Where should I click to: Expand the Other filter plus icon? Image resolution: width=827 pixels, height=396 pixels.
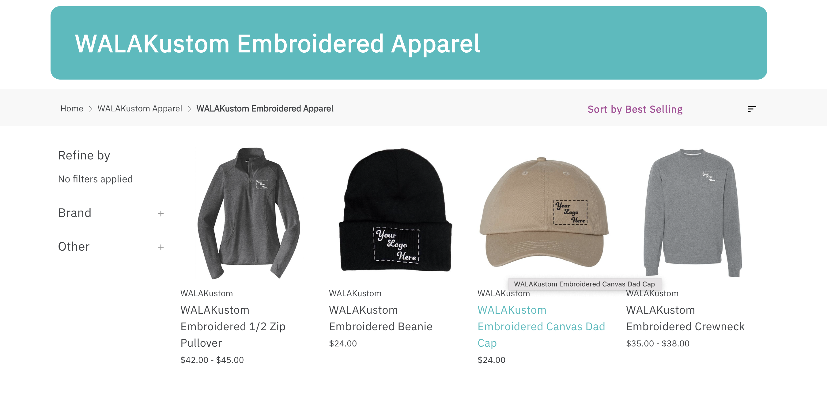pos(161,247)
